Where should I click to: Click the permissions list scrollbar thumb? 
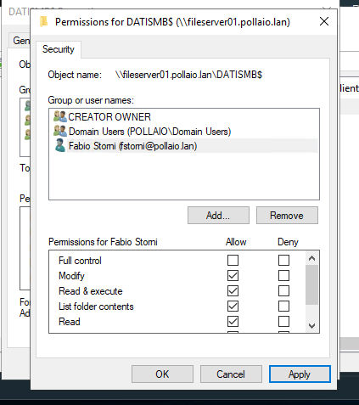click(x=311, y=284)
